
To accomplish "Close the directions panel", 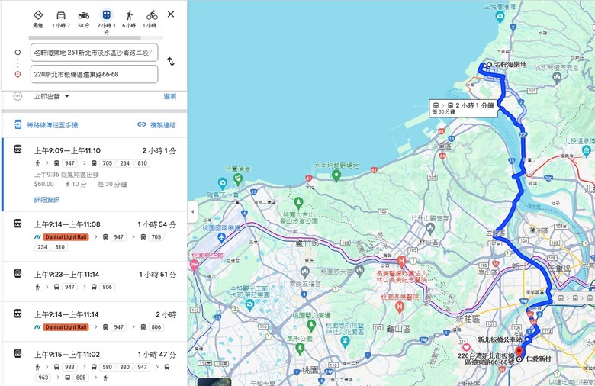I will pyautogui.click(x=171, y=14).
